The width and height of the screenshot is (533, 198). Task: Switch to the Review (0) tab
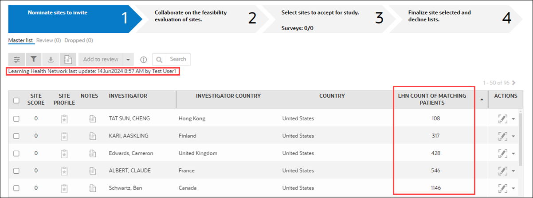click(48, 40)
